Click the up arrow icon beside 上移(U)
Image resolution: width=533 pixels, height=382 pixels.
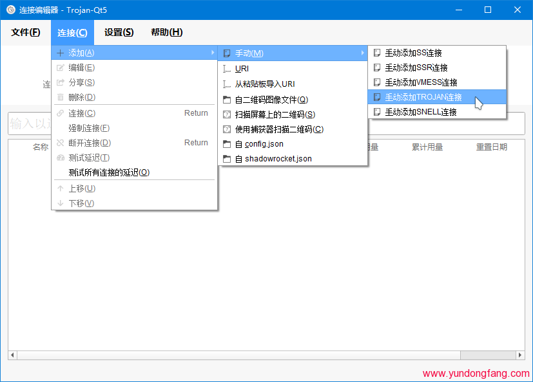[x=60, y=188]
